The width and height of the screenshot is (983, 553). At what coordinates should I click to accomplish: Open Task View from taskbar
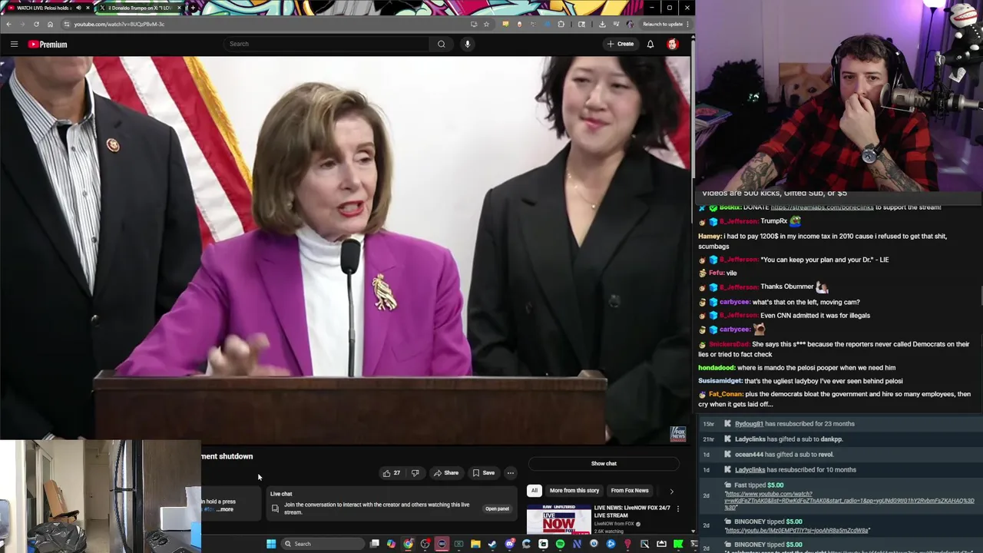pos(374,544)
